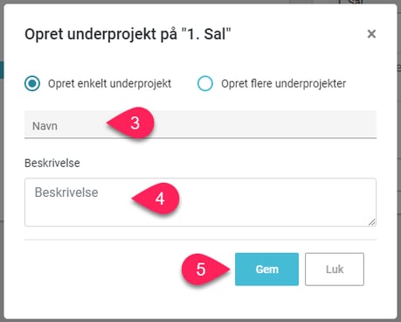Viewport: 401px width, 322px height.
Task: Click the Opret flere underprojekter label text
Action: pos(283,84)
